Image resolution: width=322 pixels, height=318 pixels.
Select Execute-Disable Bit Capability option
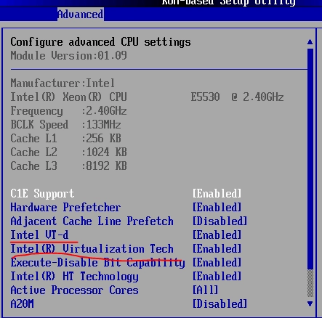(97, 263)
